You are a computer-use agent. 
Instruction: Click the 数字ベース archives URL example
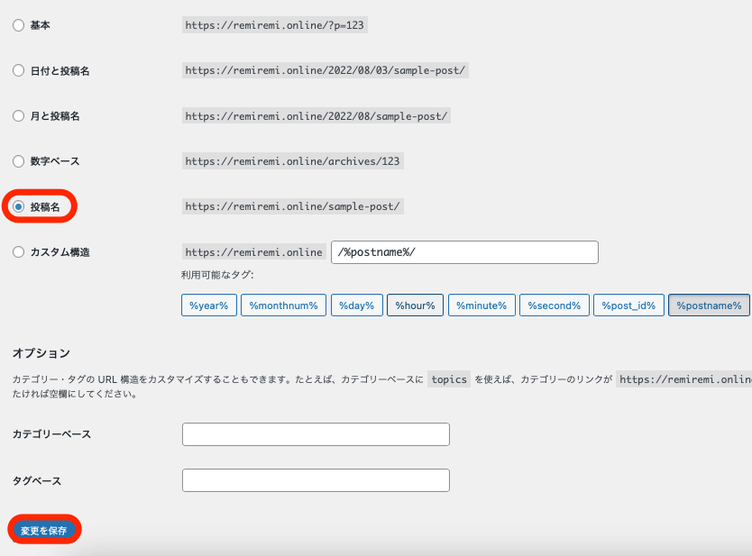click(292, 161)
